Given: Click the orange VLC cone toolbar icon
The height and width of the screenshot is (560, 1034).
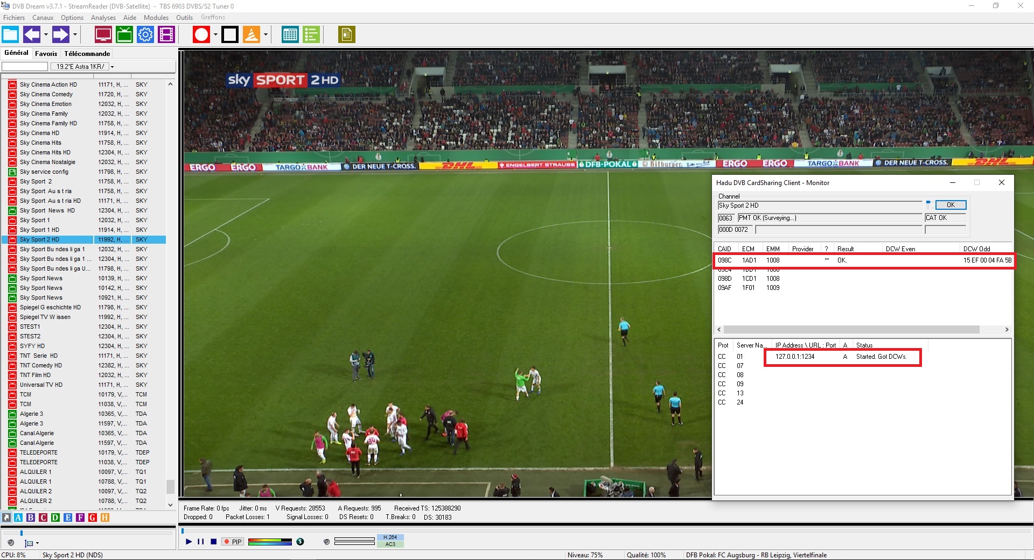Looking at the screenshot, I should point(251,35).
